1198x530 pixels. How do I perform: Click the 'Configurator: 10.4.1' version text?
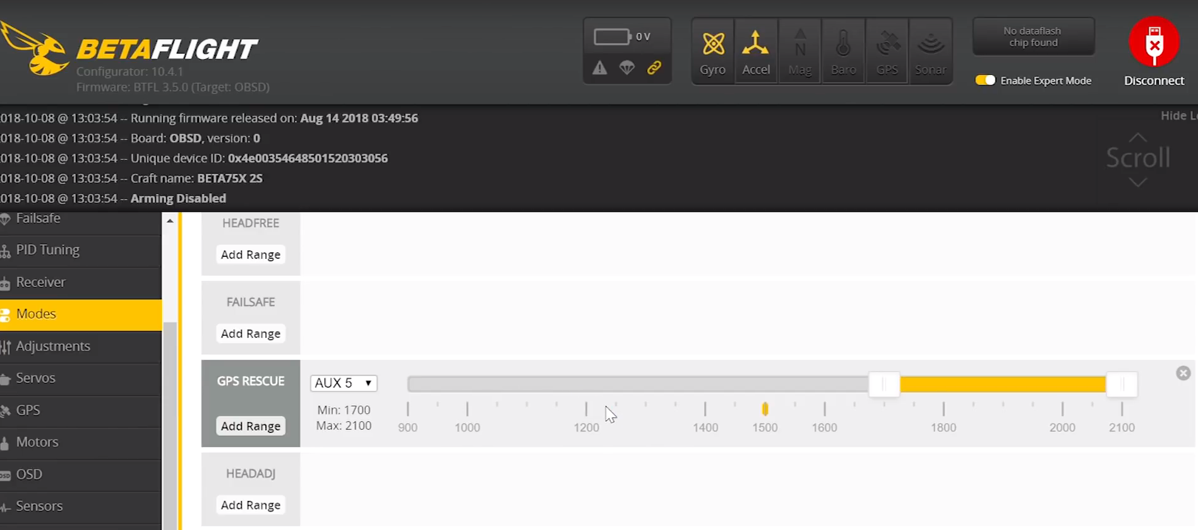[x=129, y=72]
